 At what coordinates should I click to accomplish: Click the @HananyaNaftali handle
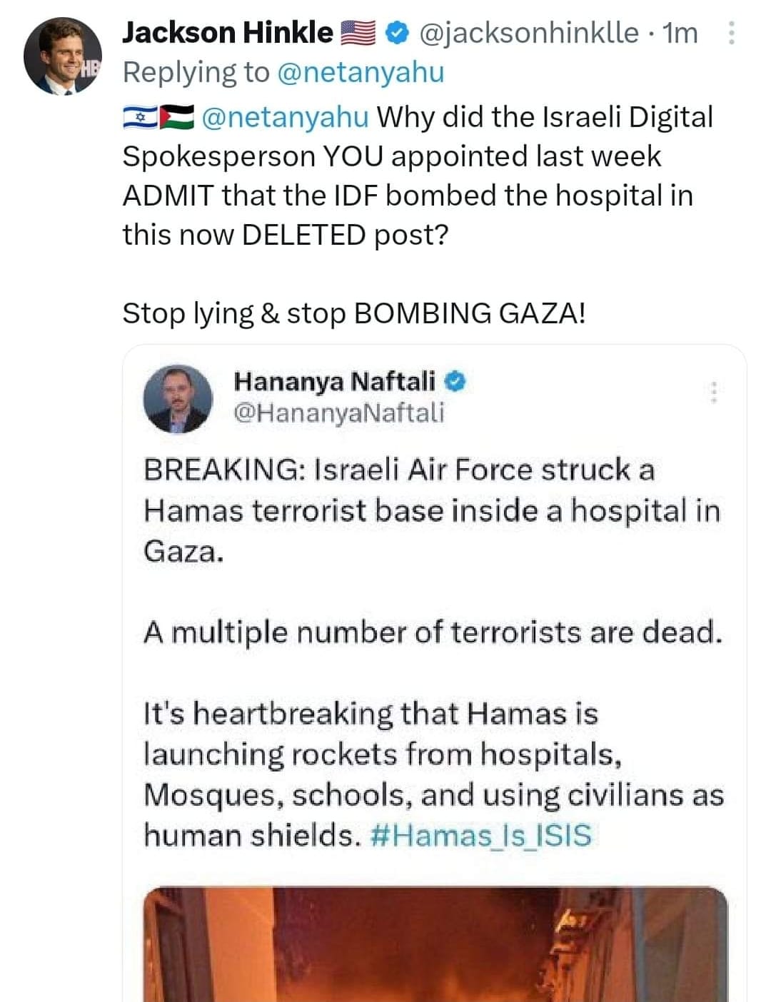coord(339,413)
